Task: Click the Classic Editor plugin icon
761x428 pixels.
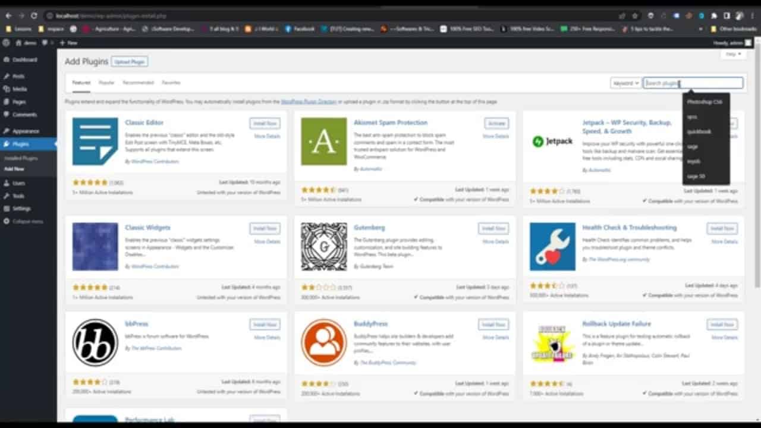Action: coord(95,141)
